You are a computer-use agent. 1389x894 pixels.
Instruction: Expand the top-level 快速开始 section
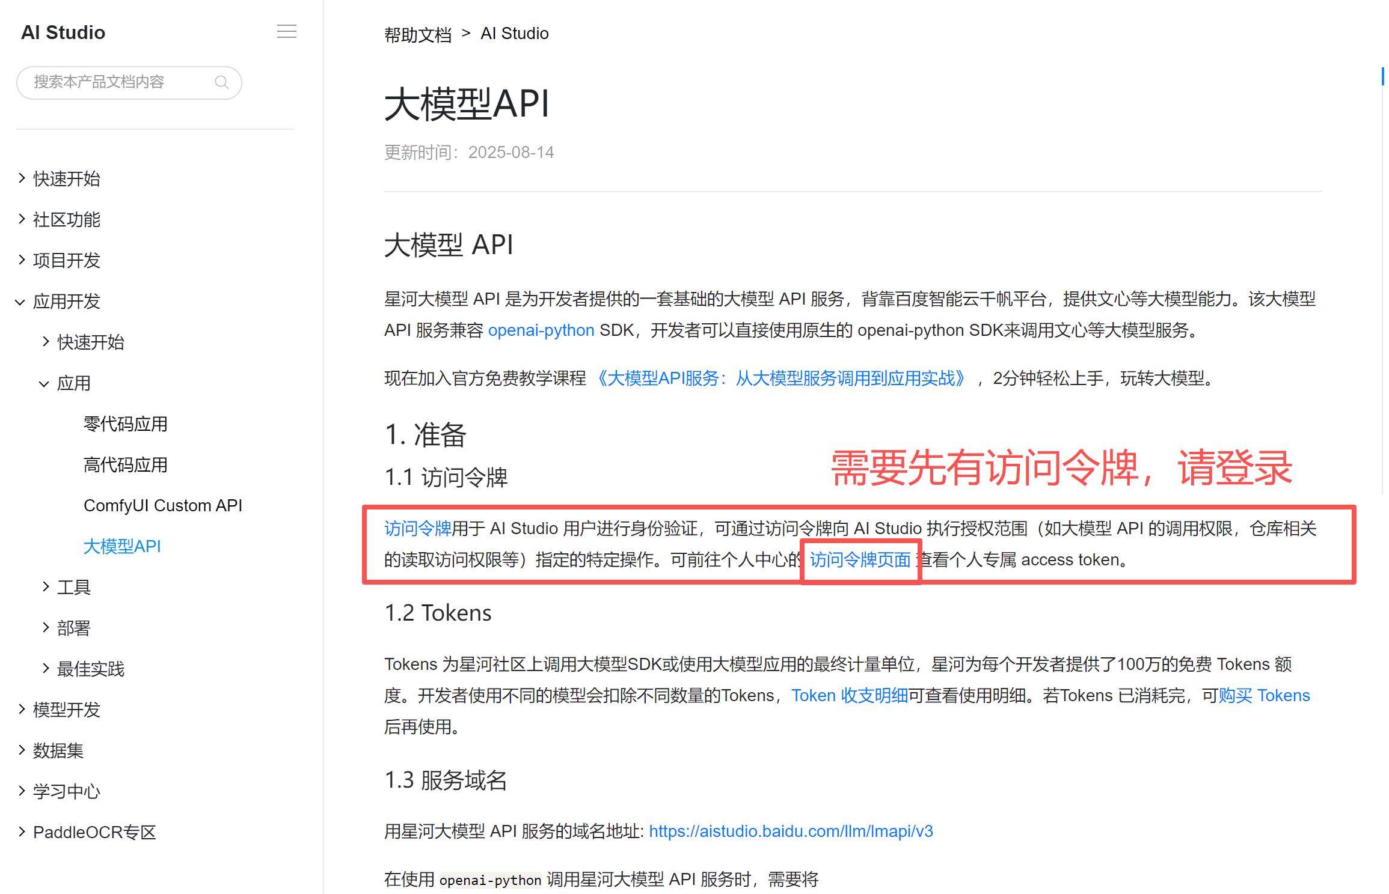coord(66,178)
